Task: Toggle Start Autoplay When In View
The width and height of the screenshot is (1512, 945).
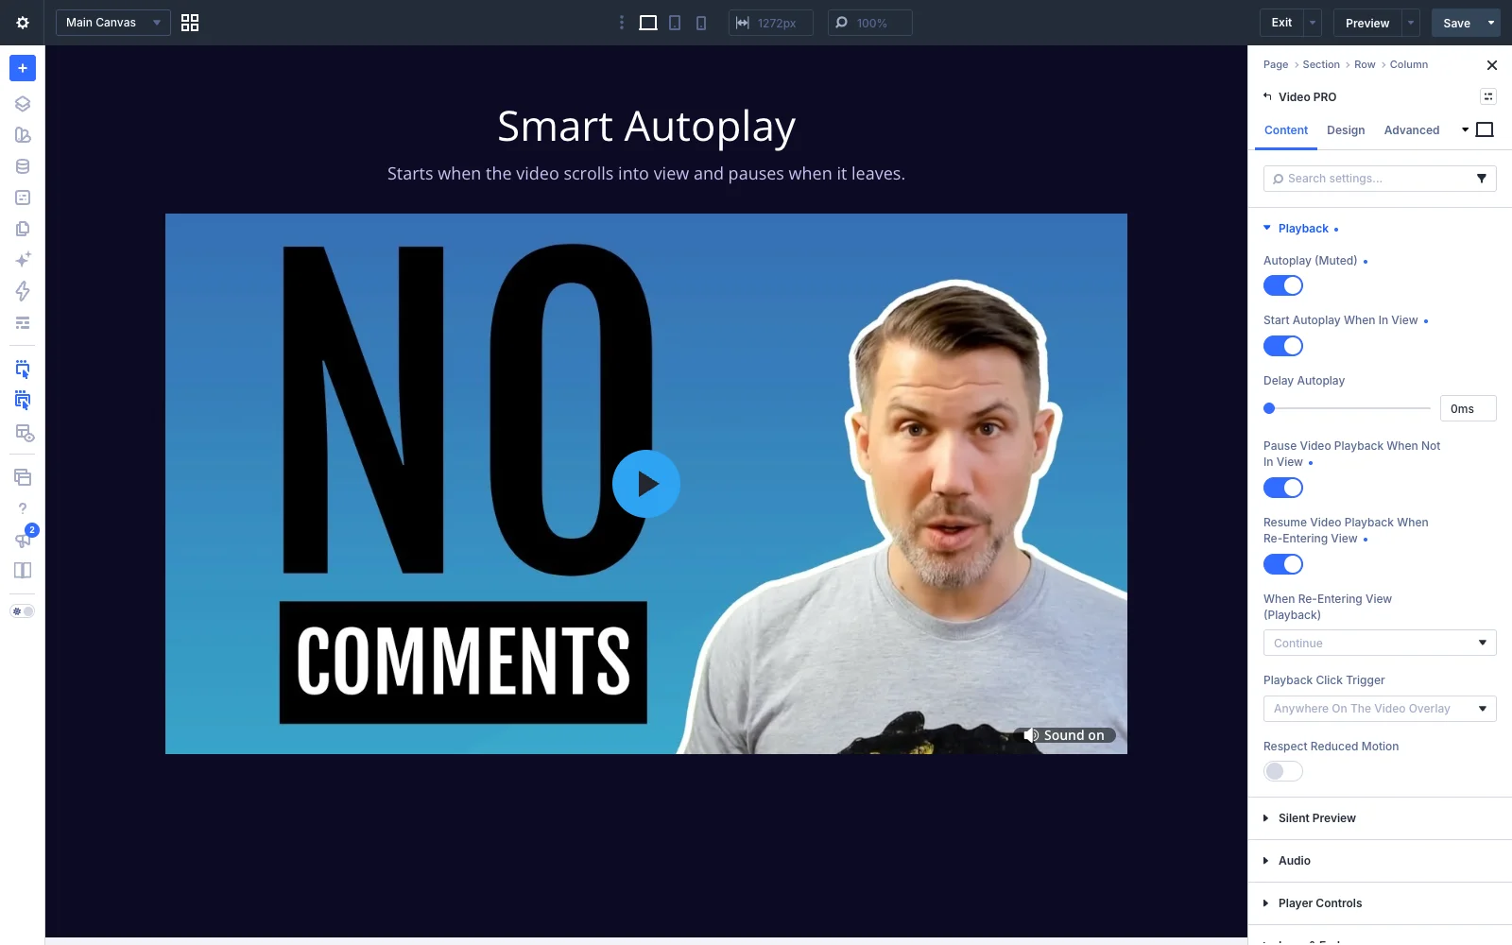Action: click(1283, 346)
